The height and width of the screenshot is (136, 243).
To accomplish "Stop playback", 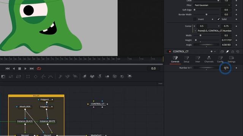I will click(19, 69).
